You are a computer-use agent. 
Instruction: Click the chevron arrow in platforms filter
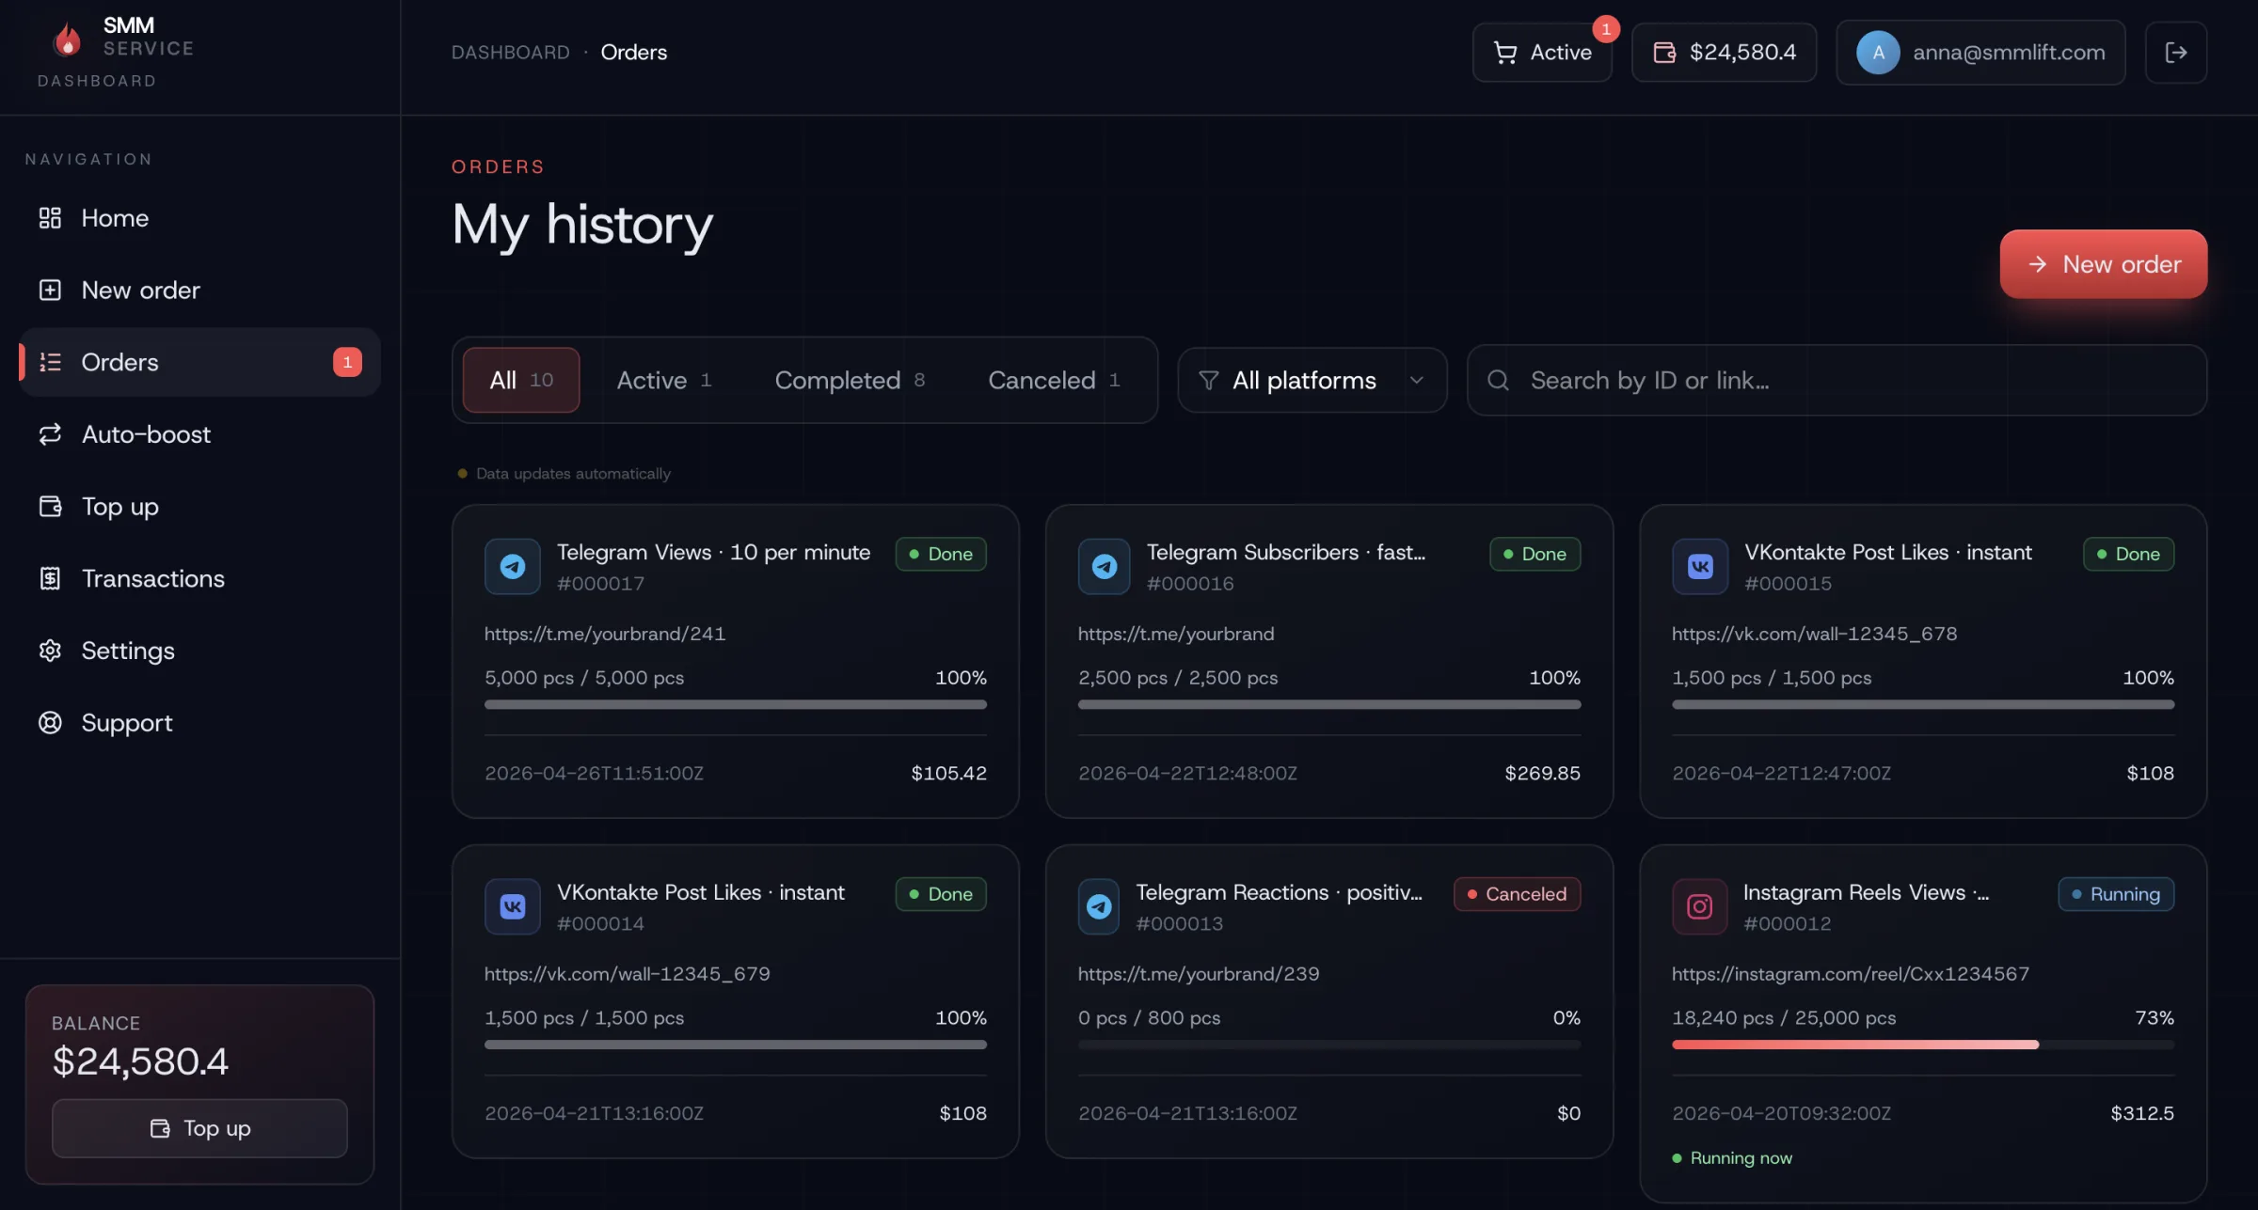click(1416, 380)
